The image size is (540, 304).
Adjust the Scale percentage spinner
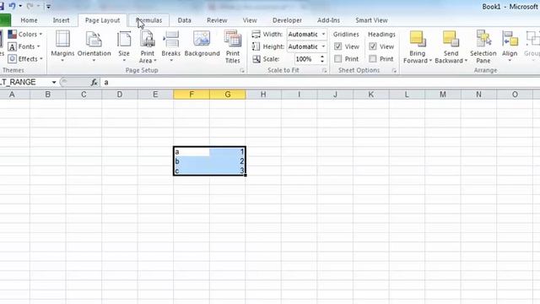tap(322, 59)
